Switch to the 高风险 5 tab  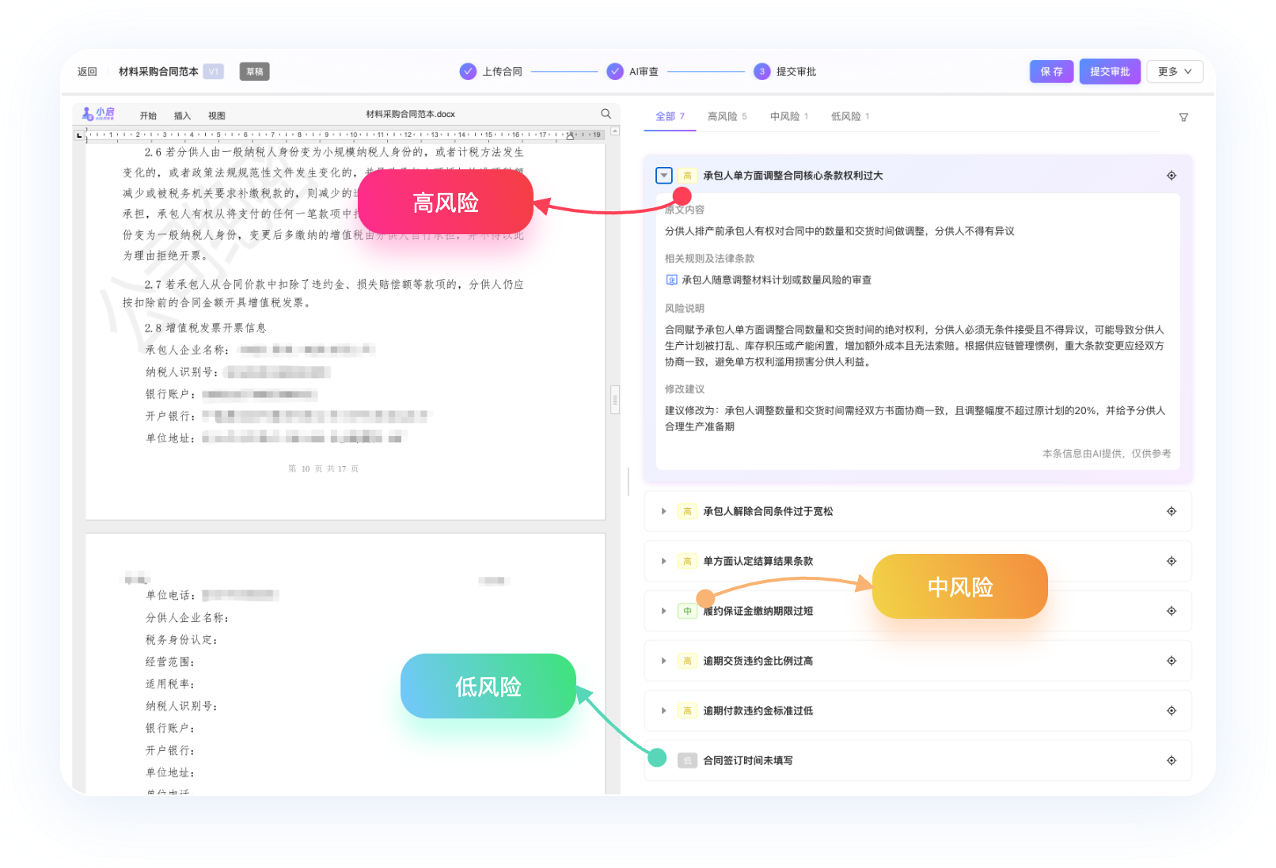tap(727, 116)
